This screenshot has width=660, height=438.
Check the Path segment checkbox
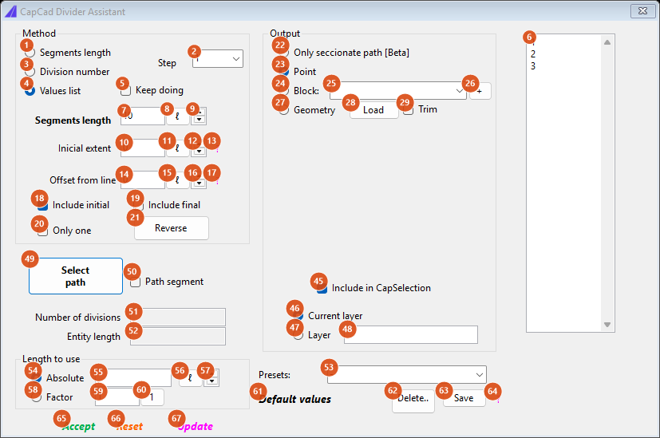coord(135,282)
